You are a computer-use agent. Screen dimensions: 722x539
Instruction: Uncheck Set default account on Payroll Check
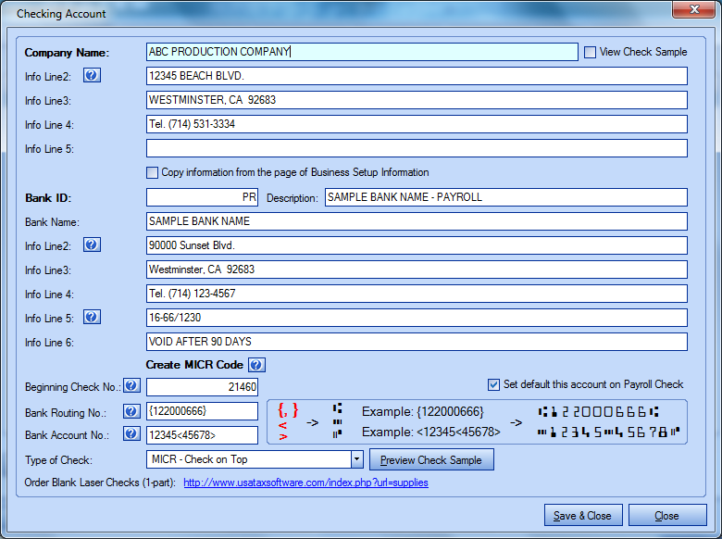(493, 384)
